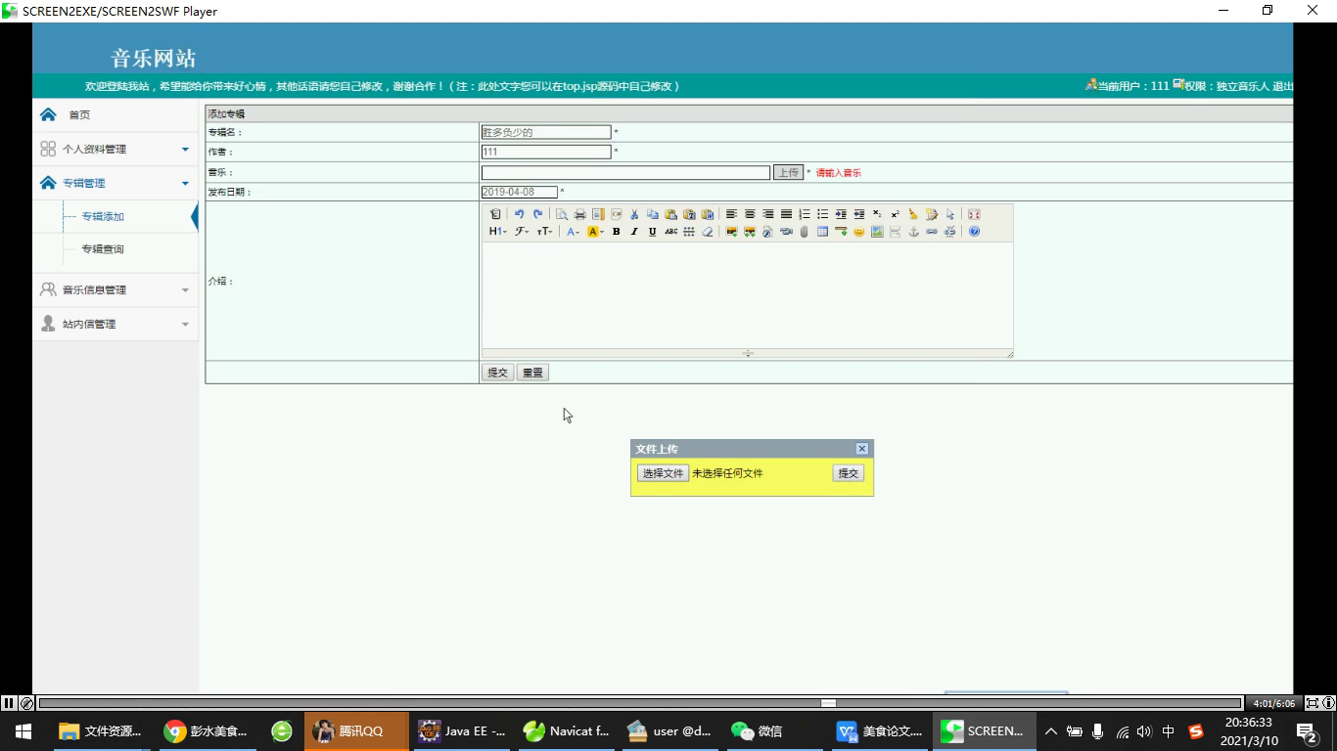
Task: Click the anchor icon in editor toolbar
Action: coord(913,232)
